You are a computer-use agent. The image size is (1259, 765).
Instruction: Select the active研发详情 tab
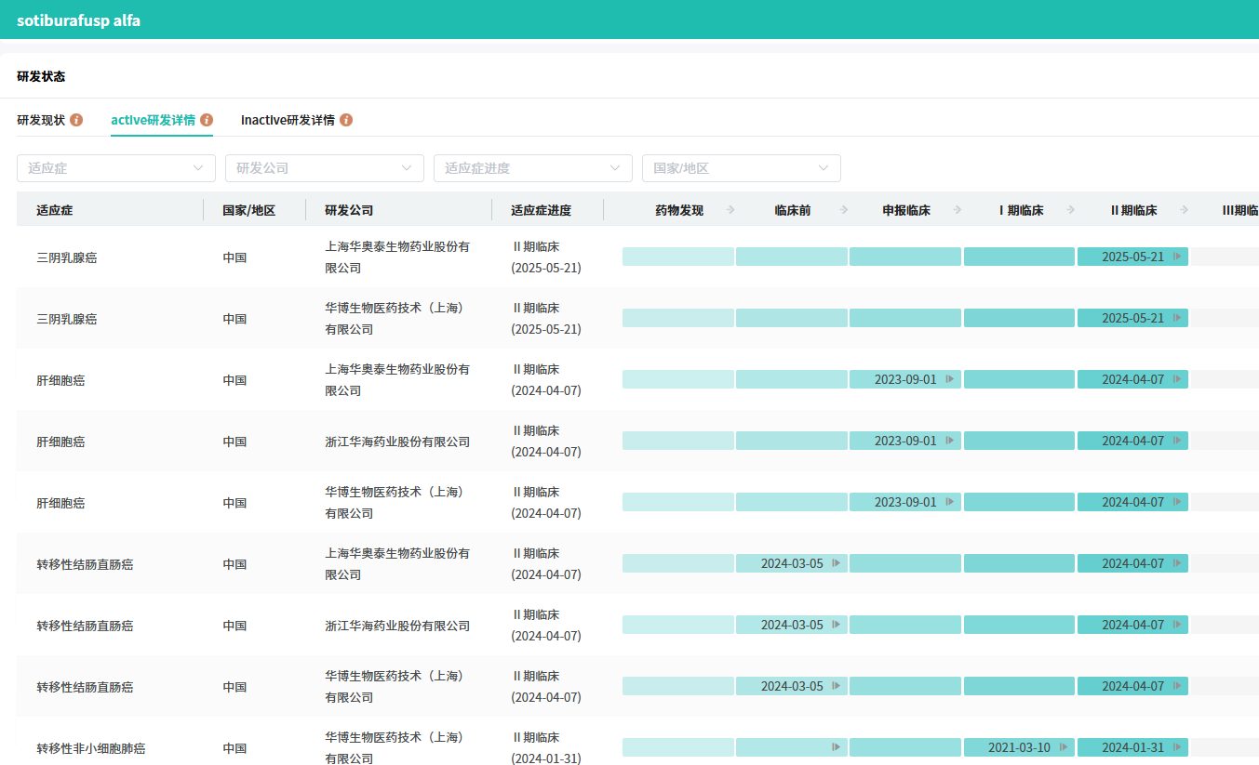(153, 120)
